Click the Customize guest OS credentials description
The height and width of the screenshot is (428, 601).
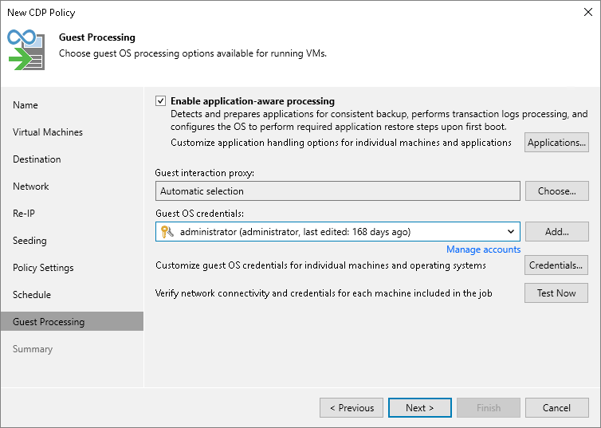pos(320,265)
